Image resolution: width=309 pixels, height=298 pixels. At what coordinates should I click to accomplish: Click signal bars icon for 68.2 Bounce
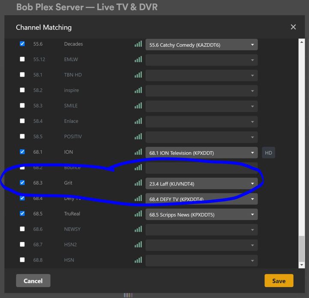click(x=138, y=167)
